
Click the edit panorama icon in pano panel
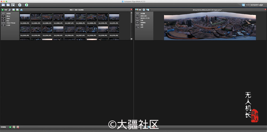pyautogui.click(x=136, y=10)
